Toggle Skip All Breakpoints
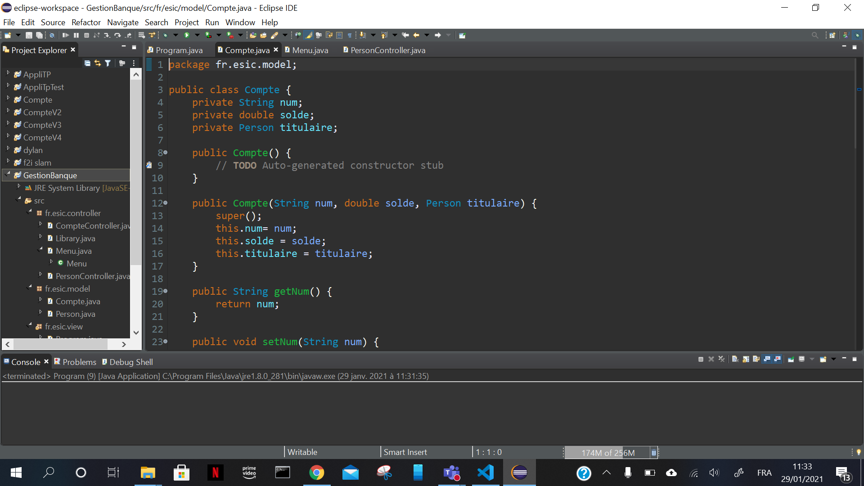The height and width of the screenshot is (486, 864). pyautogui.click(x=52, y=35)
